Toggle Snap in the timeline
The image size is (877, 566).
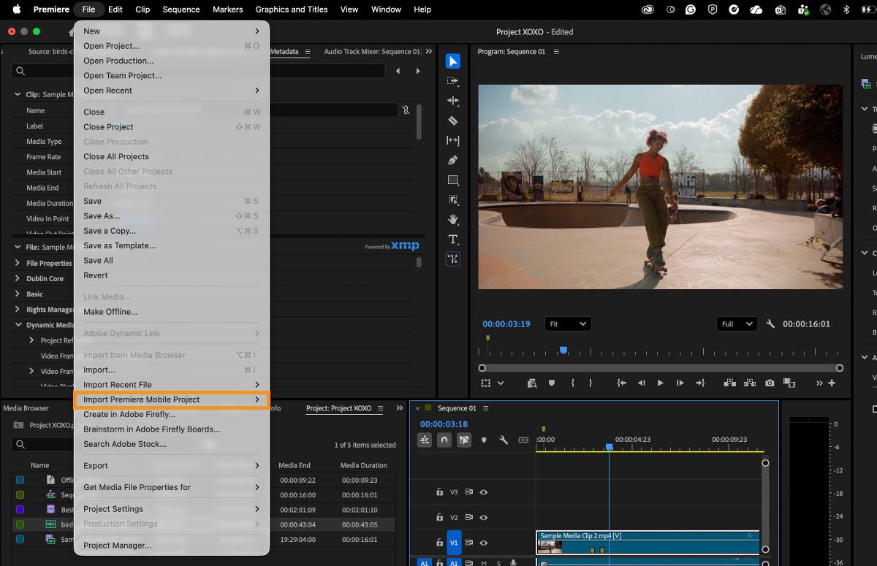coord(444,440)
